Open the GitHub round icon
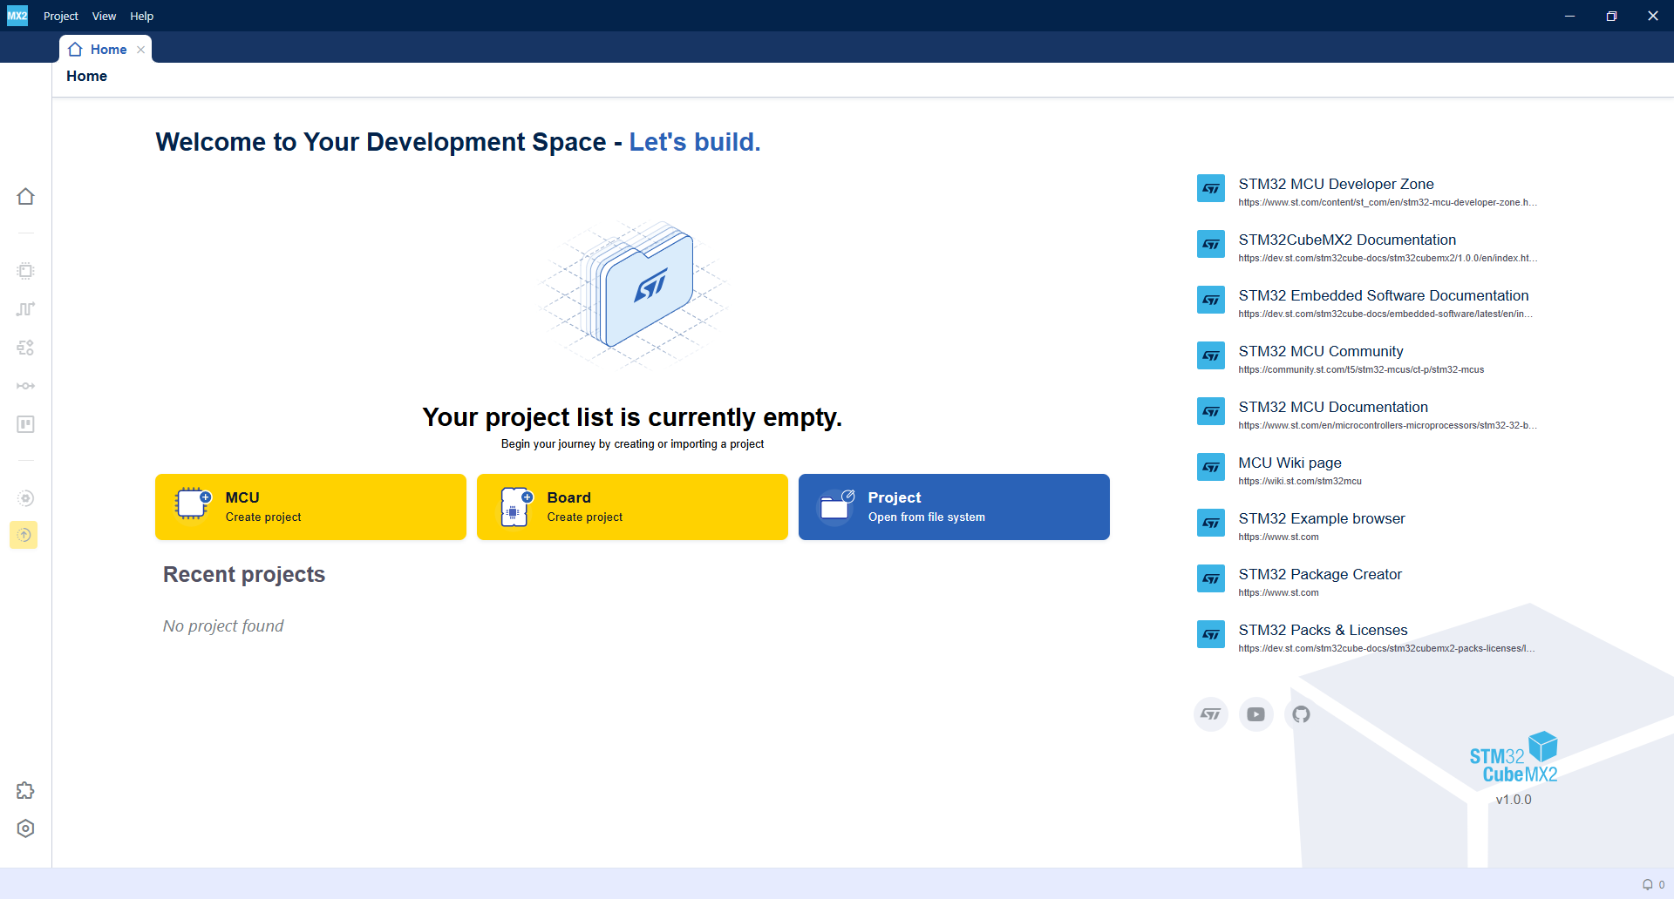The width and height of the screenshot is (1674, 899). (x=1301, y=714)
